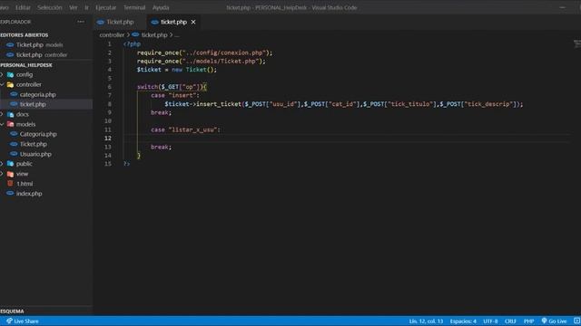Click the require_once conexion.php line
This screenshot has width=581, height=326.
pos(204,53)
